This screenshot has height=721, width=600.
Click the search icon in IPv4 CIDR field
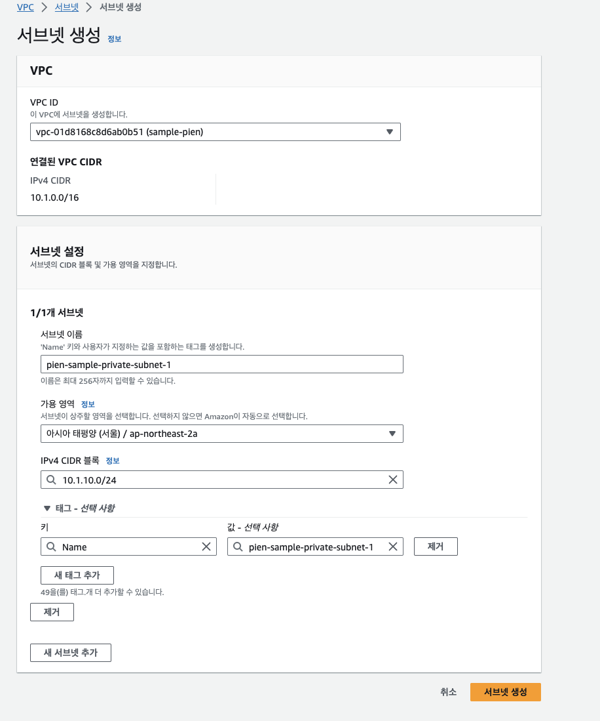coord(51,480)
